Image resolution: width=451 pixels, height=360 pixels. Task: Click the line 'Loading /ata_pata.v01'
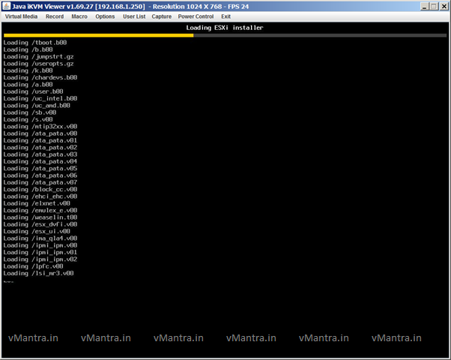click(x=40, y=140)
